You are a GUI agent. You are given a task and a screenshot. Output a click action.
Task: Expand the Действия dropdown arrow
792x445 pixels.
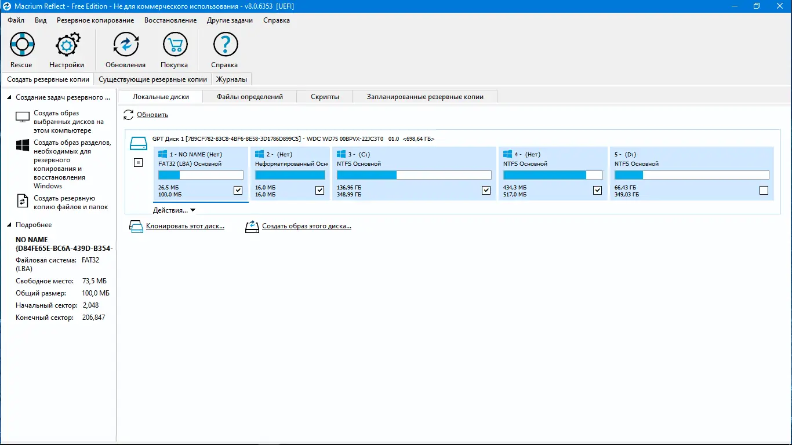click(x=193, y=210)
